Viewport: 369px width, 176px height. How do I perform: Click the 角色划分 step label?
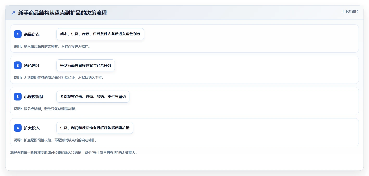click(x=32, y=65)
